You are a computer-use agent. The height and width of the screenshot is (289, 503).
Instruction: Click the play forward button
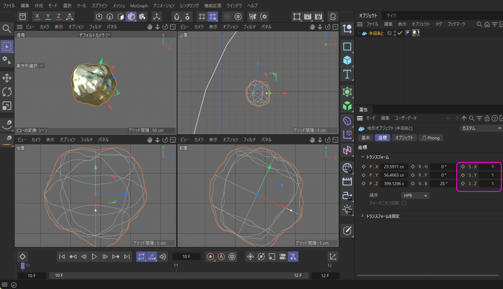tap(94, 257)
